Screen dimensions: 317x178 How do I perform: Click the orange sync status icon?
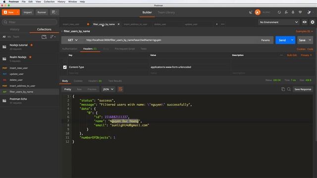pos(258,12)
